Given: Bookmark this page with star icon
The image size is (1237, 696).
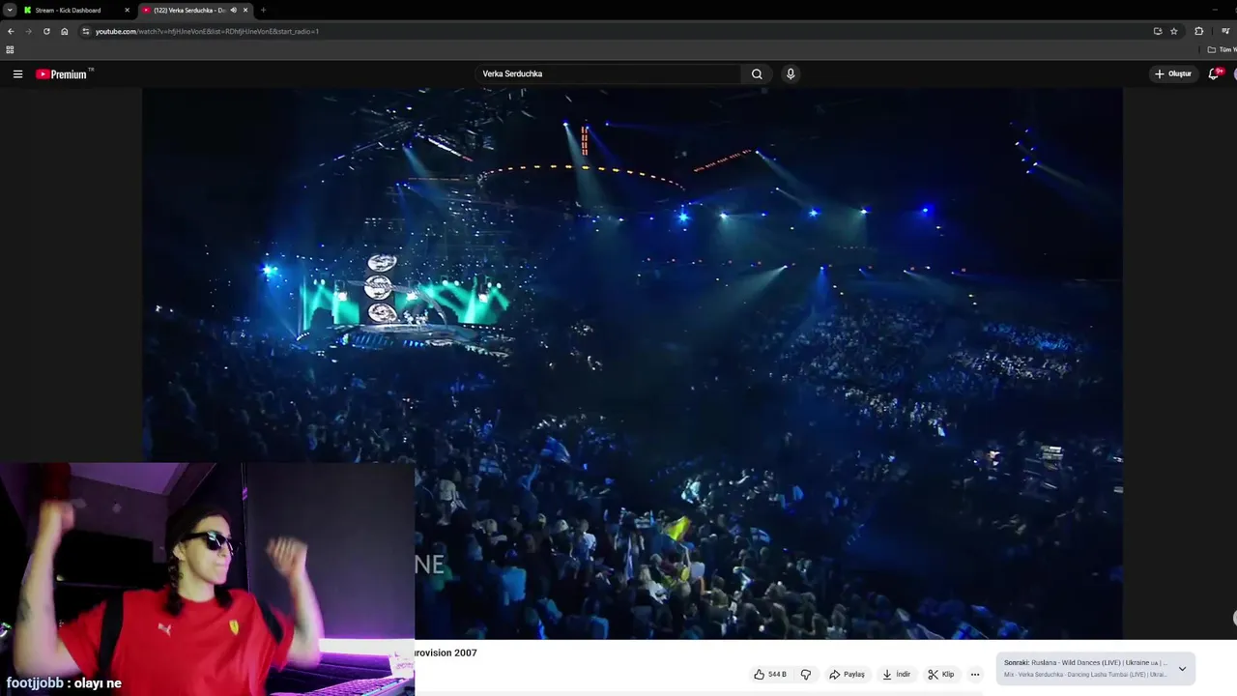Looking at the screenshot, I should point(1174,31).
